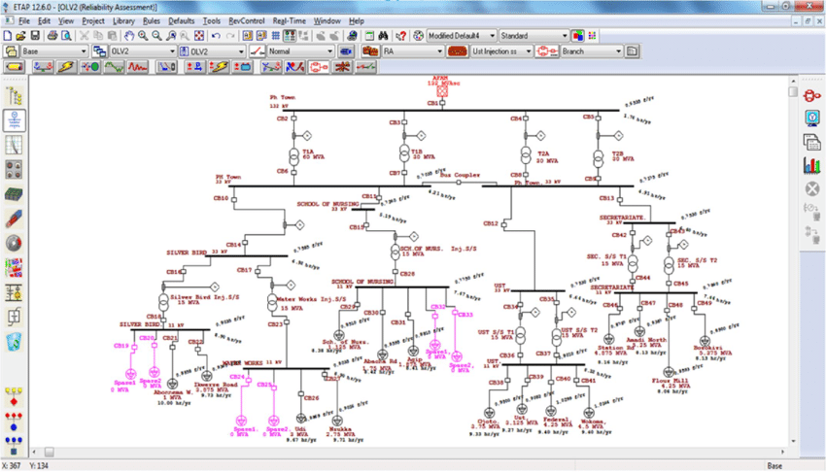Click the Save project icon
The height and width of the screenshot is (472, 826).
tap(36, 36)
